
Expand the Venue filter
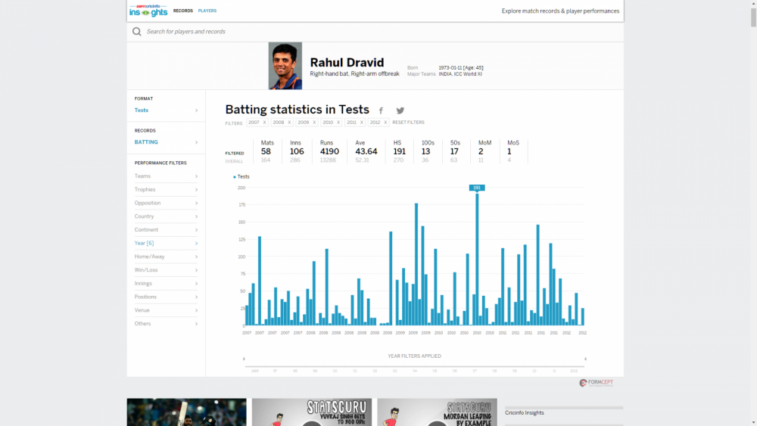[x=166, y=310]
